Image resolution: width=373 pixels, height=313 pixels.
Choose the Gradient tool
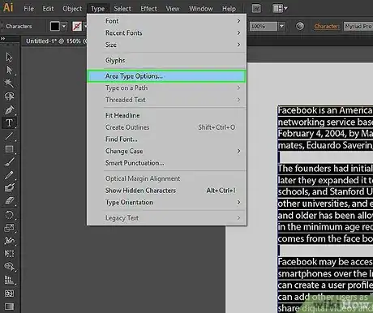(x=9, y=307)
